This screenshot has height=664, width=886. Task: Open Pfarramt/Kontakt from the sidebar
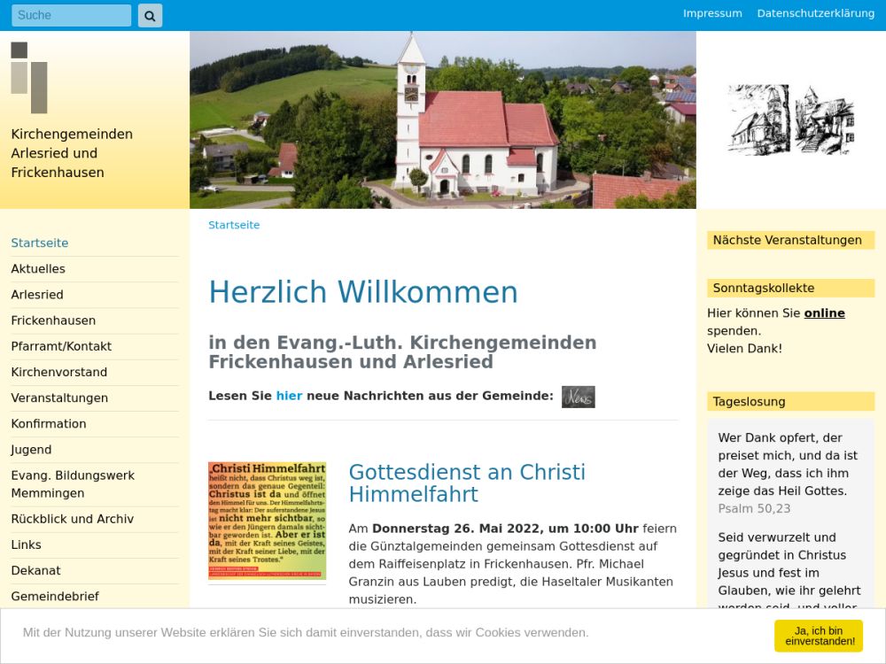coord(61,346)
